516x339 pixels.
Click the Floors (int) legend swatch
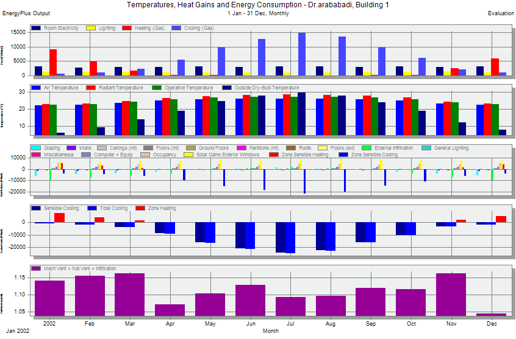tap(148, 148)
